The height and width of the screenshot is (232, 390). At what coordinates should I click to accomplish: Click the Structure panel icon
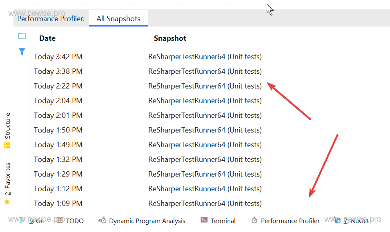click(x=7, y=145)
